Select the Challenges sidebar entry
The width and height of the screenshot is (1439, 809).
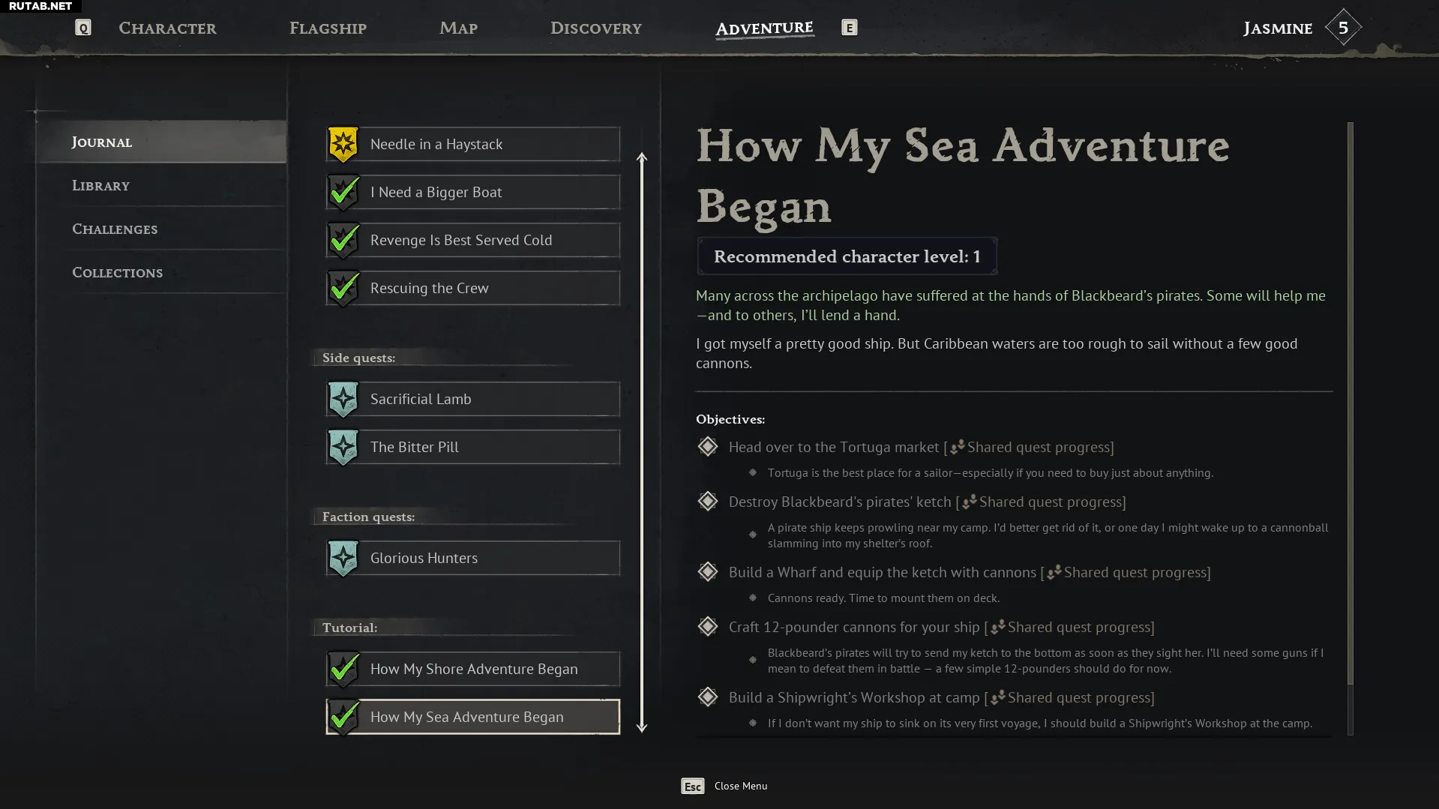115,229
